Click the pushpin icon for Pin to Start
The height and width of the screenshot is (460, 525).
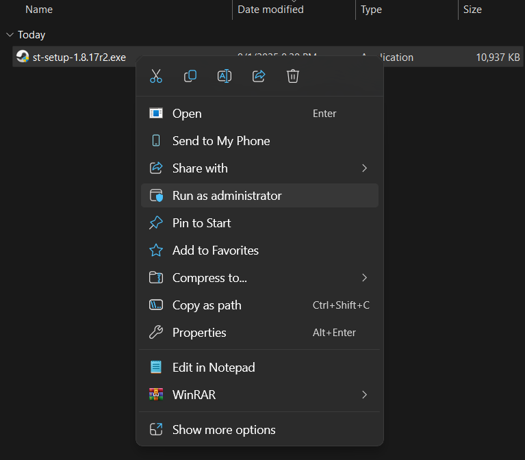click(x=156, y=223)
